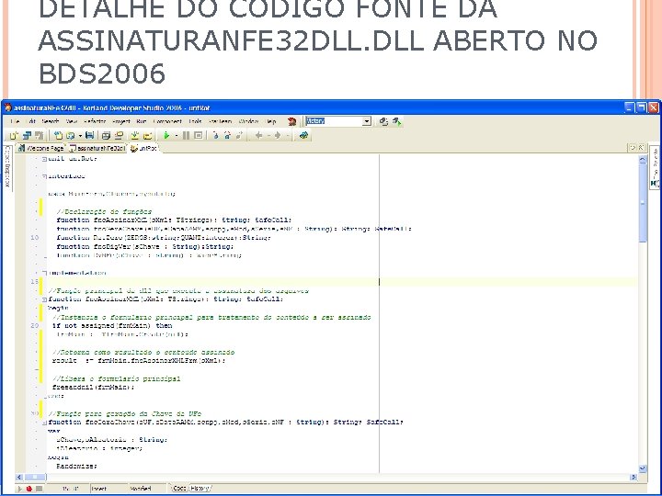Viewport: 662px width, 496px height.
Task: Open the Project menu
Action: point(121,121)
